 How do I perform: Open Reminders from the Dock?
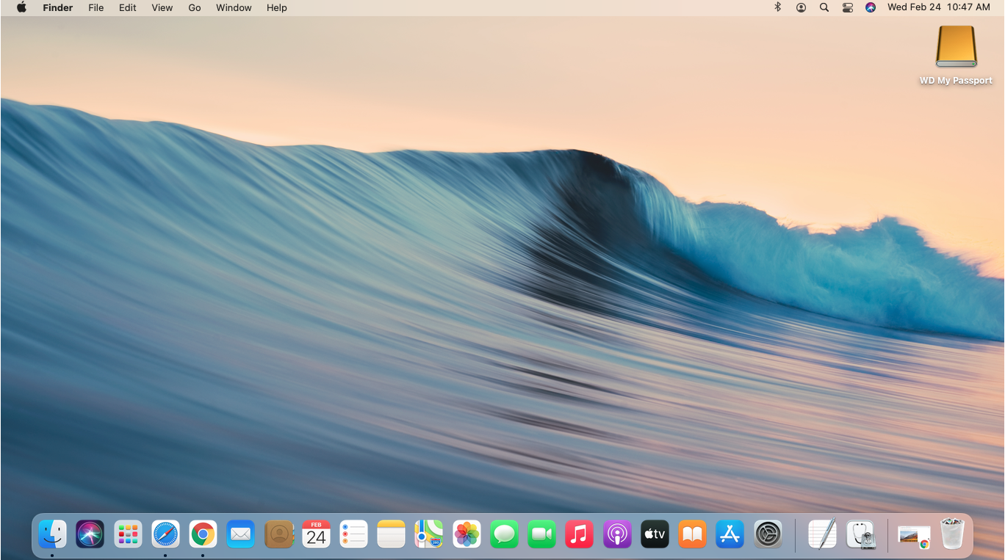[353, 534]
